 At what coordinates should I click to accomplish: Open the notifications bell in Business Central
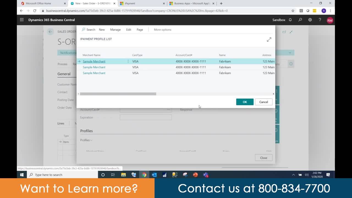click(290, 20)
